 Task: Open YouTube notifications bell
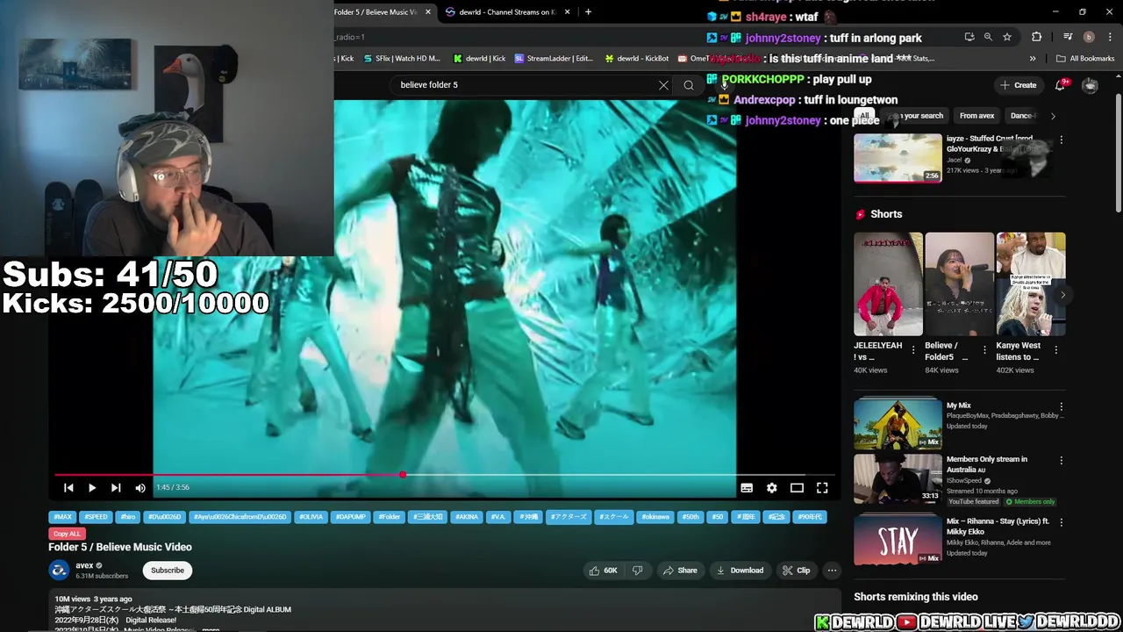pos(1061,85)
